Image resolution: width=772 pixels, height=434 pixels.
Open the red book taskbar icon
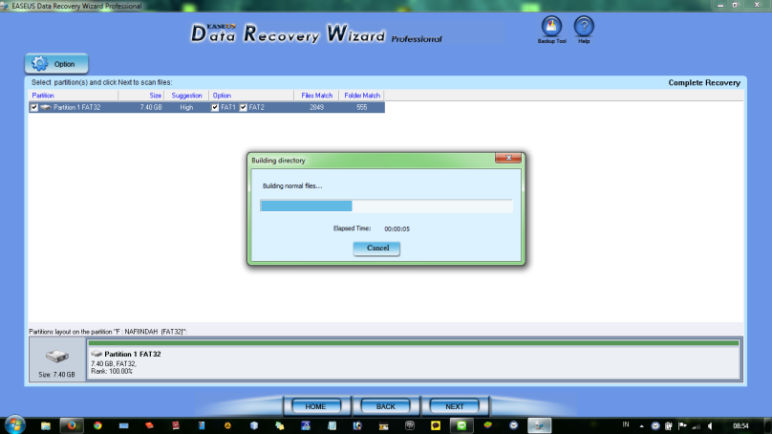point(176,425)
